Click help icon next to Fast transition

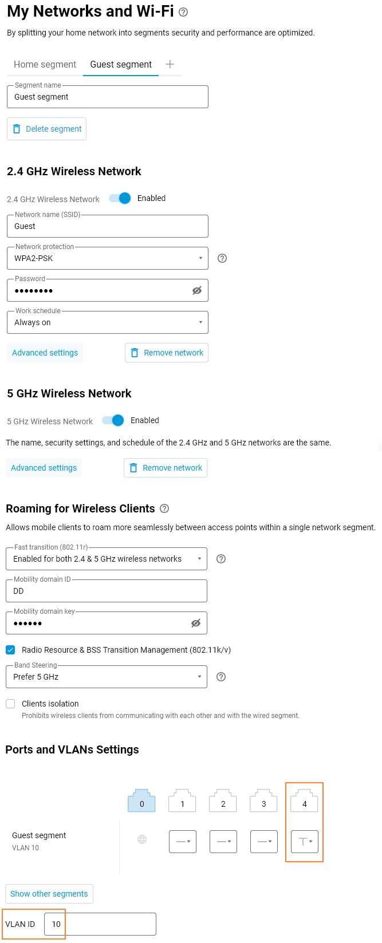221,559
